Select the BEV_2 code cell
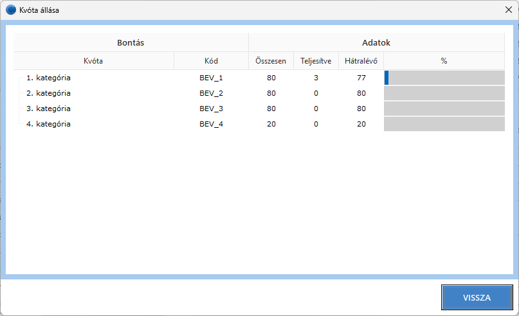Viewport: 519px width, 316px height. [211, 93]
